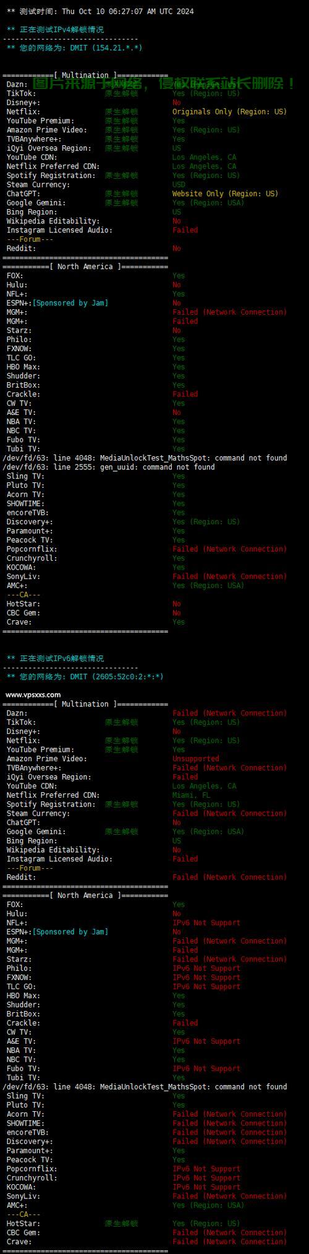Click the HotStar 'Yes (Region: US)' result
309x1254 pixels.
[206, 1223]
